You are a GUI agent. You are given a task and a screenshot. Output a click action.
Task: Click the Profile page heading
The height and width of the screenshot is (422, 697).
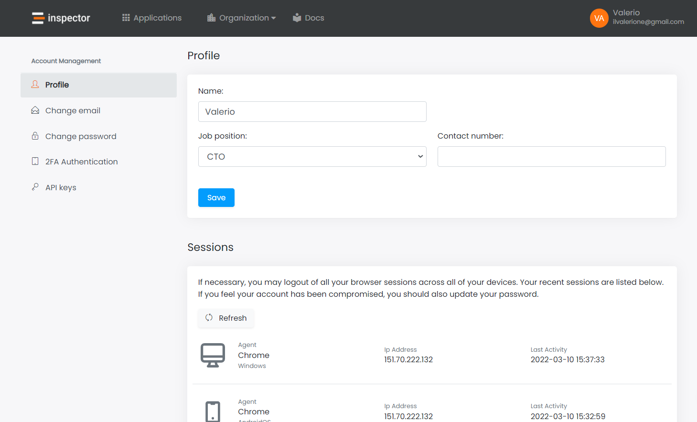pyautogui.click(x=204, y=55)
